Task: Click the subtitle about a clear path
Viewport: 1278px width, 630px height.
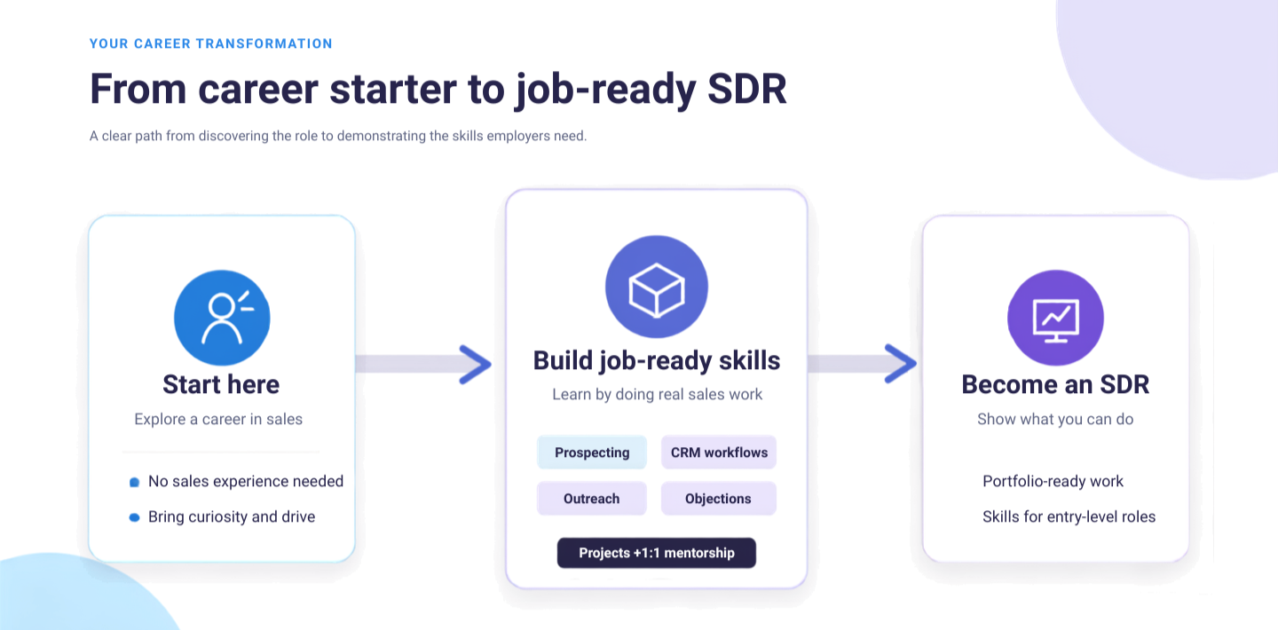Action: (x=338, y=137)
